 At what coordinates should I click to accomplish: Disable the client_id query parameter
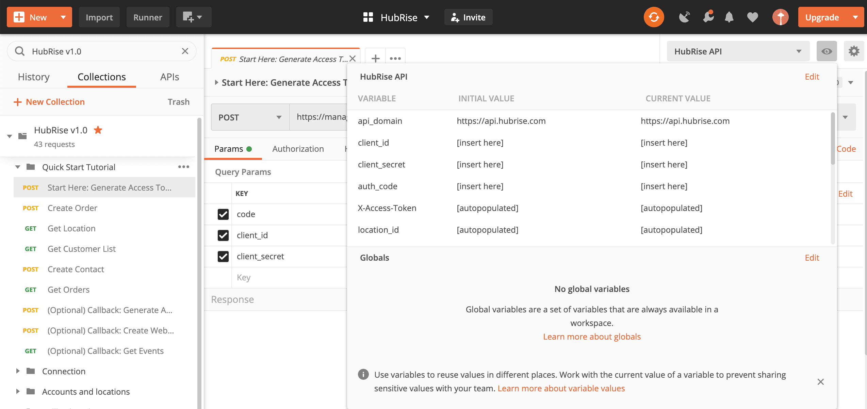[x=223, y=235]
